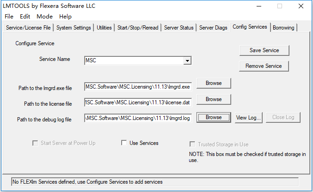Open the Server Diags tab
Image resolution: width=313 pixels, height=192 pixels.
coord(213,28)
